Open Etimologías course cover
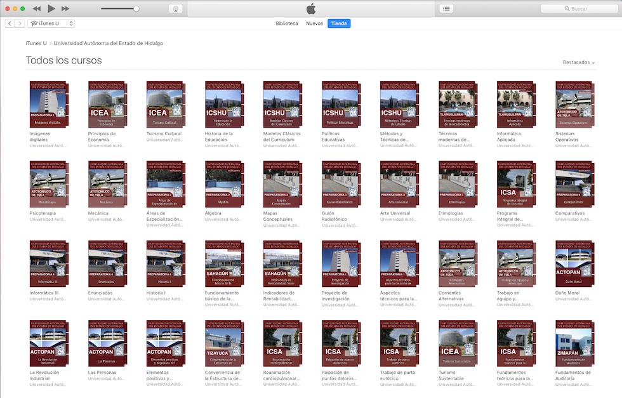Image resolution: width=622 pixels, height=398 pixels. click(x=458, y=184)
